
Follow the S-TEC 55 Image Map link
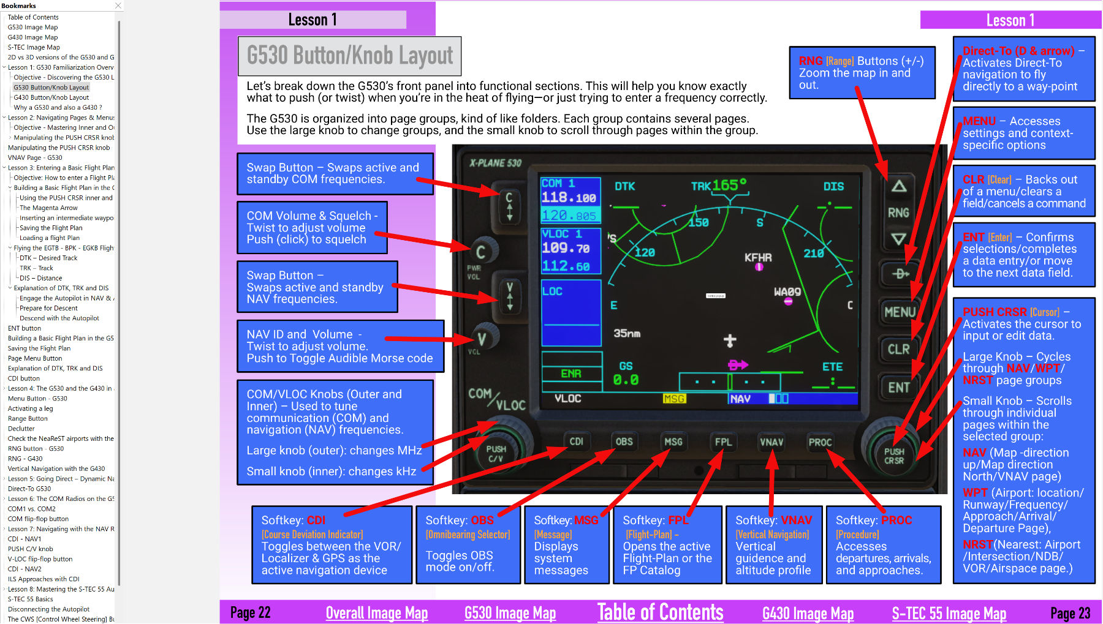tap(949, 613)
